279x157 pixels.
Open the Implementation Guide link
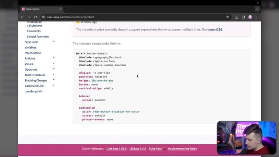coord(182,149)
